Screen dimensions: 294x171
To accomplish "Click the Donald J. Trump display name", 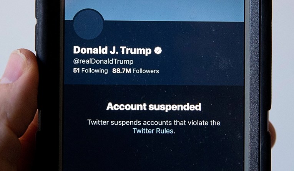I will coord(112,50).
